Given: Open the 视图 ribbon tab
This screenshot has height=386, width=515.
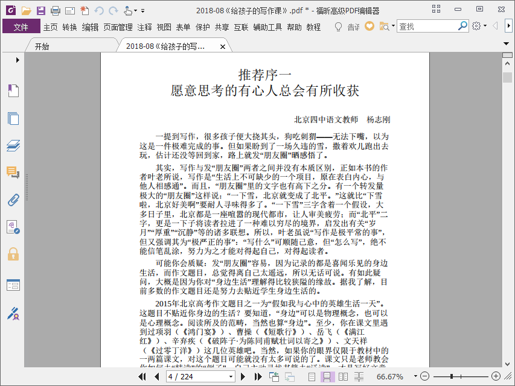Looking at the screenshot, I should coord(164,27).
